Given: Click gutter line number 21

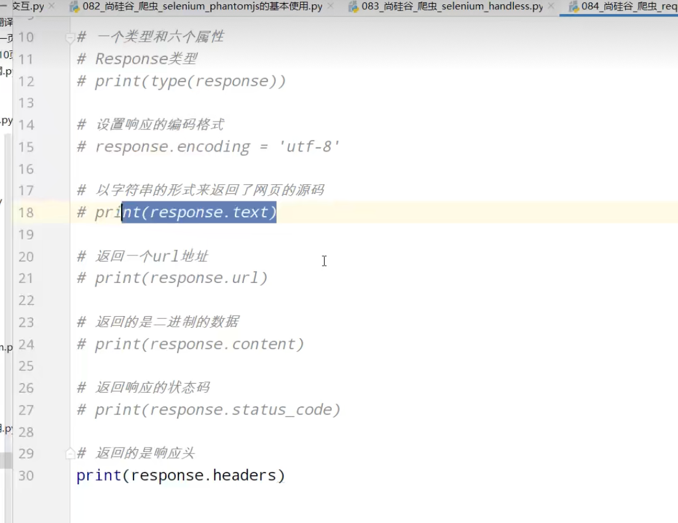Looking at the screenshot, I should tap(26, 278).
